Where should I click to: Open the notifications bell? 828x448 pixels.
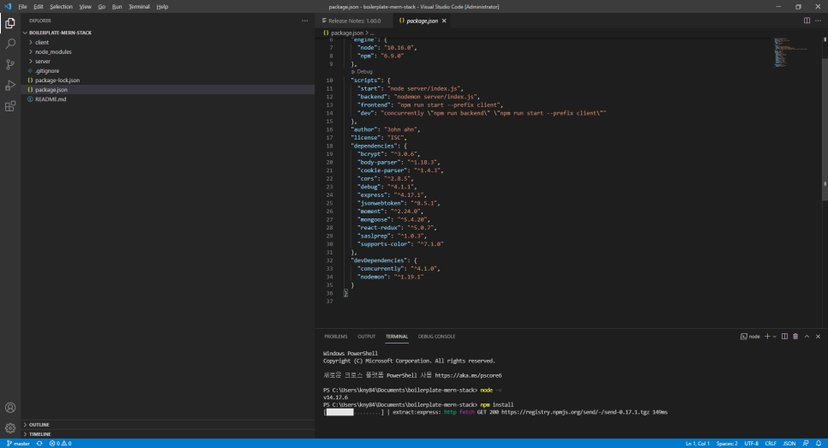819,444
